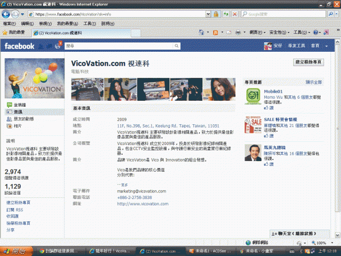Click the URL address bar
Screen dimensions: 341x256
(117, 14)
